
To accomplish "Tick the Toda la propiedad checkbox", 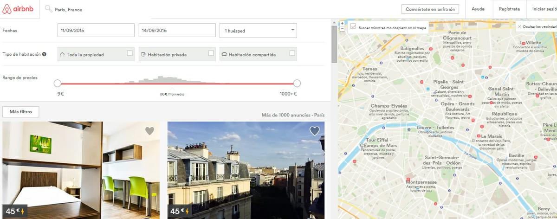I will point(130,53).
